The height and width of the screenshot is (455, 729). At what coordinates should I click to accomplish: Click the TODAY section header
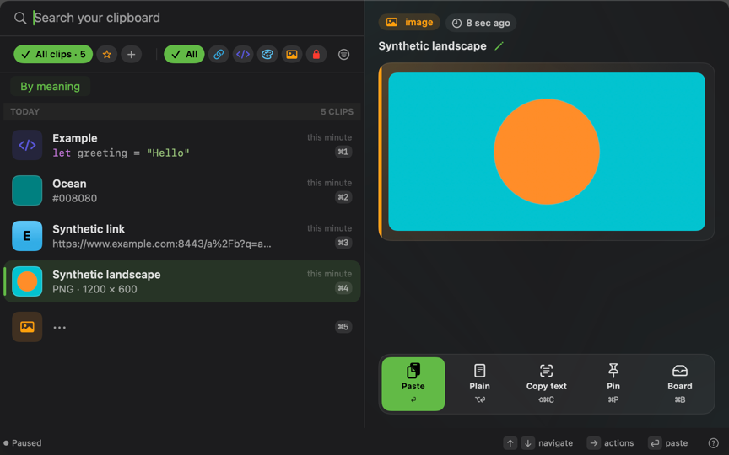click(24, 112)
